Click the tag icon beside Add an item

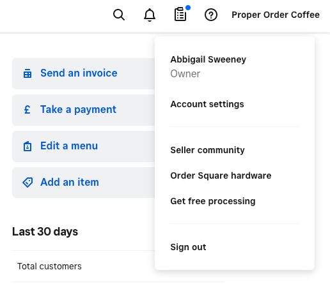27,183
